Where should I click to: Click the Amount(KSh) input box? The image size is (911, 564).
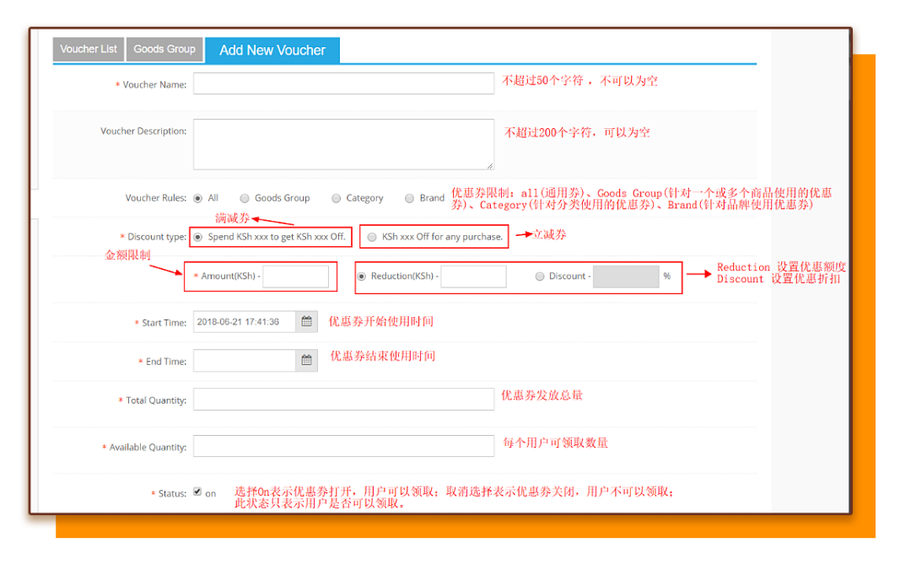295,277
